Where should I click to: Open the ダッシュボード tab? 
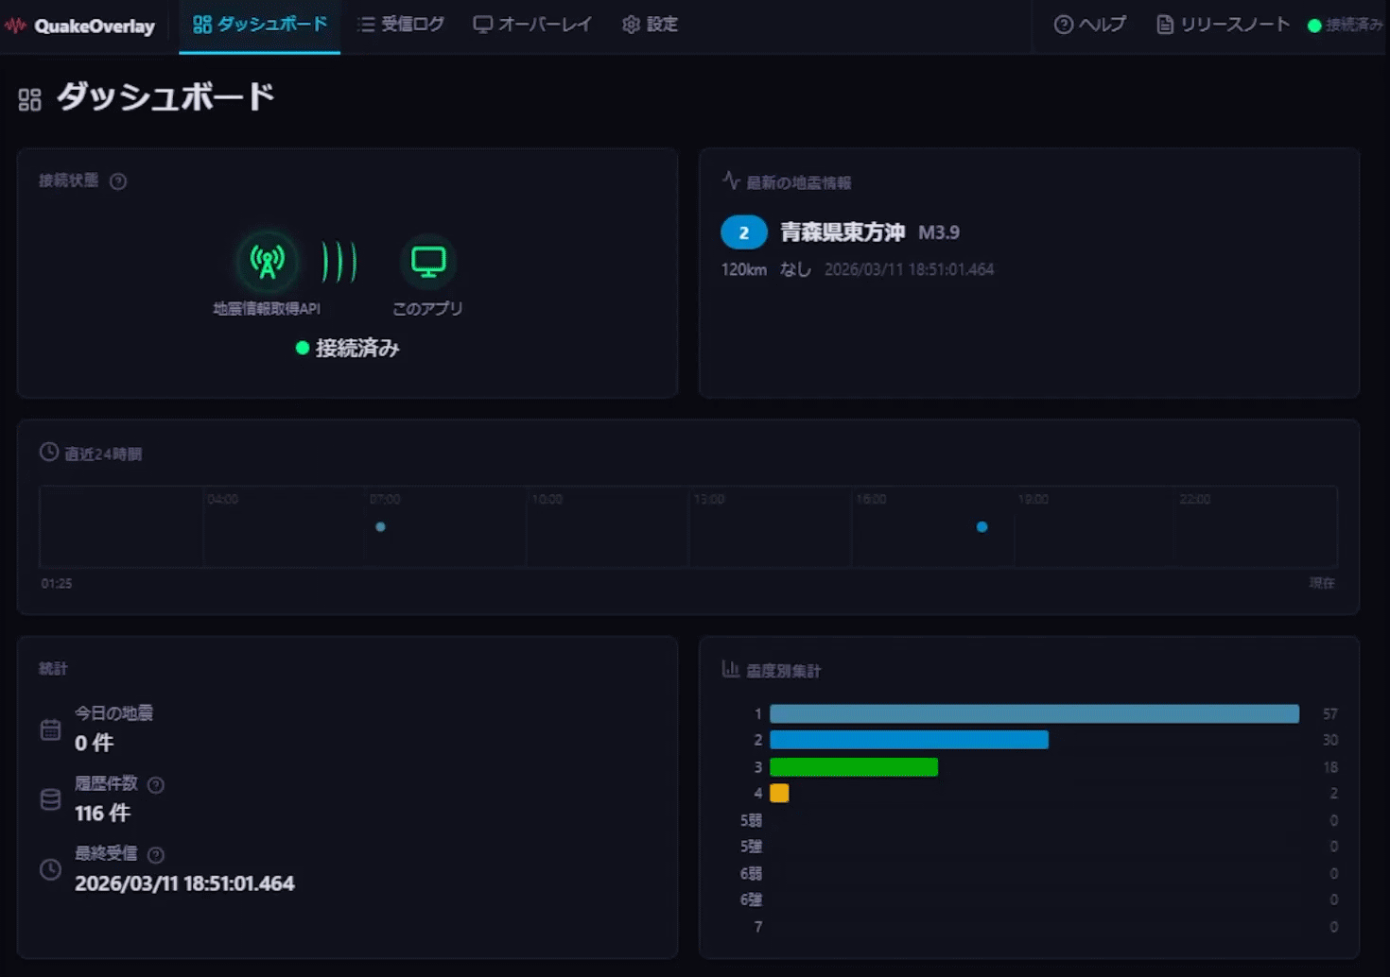click(x=260, y=25)
